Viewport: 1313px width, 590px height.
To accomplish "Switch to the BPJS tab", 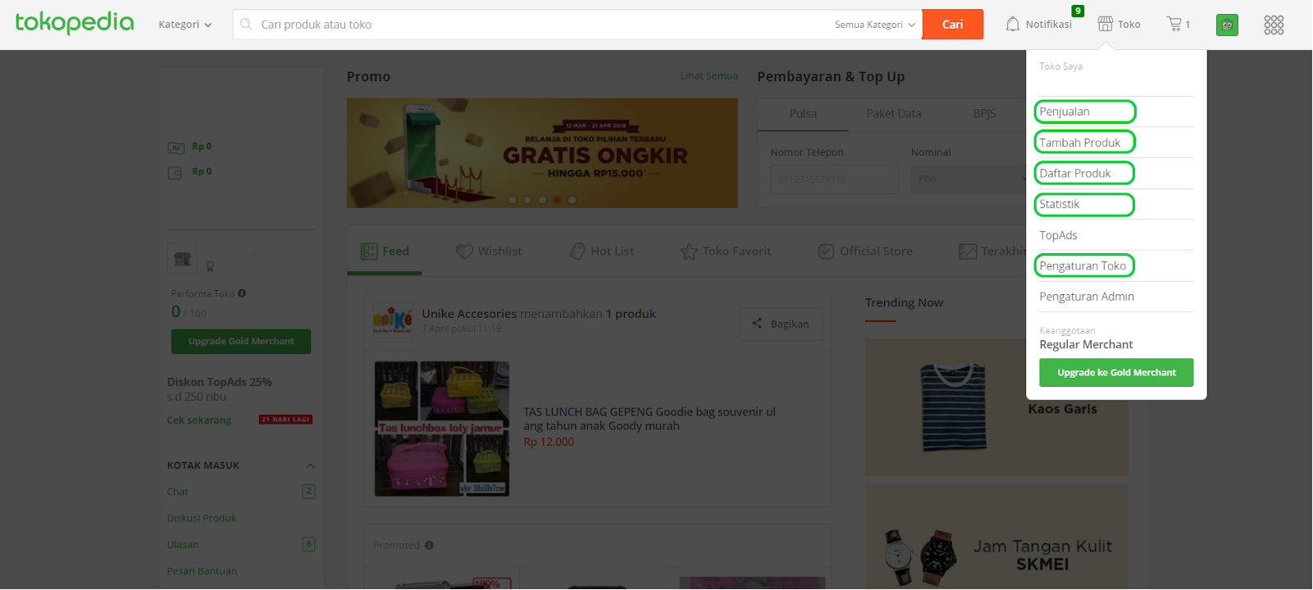I will tap(984, 114).
